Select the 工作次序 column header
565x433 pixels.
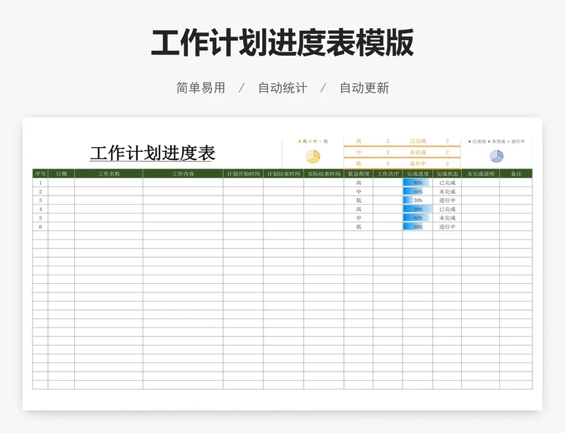coord(388,174)
